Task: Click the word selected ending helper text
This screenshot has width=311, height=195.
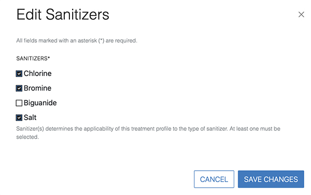Action: [27, 137]
